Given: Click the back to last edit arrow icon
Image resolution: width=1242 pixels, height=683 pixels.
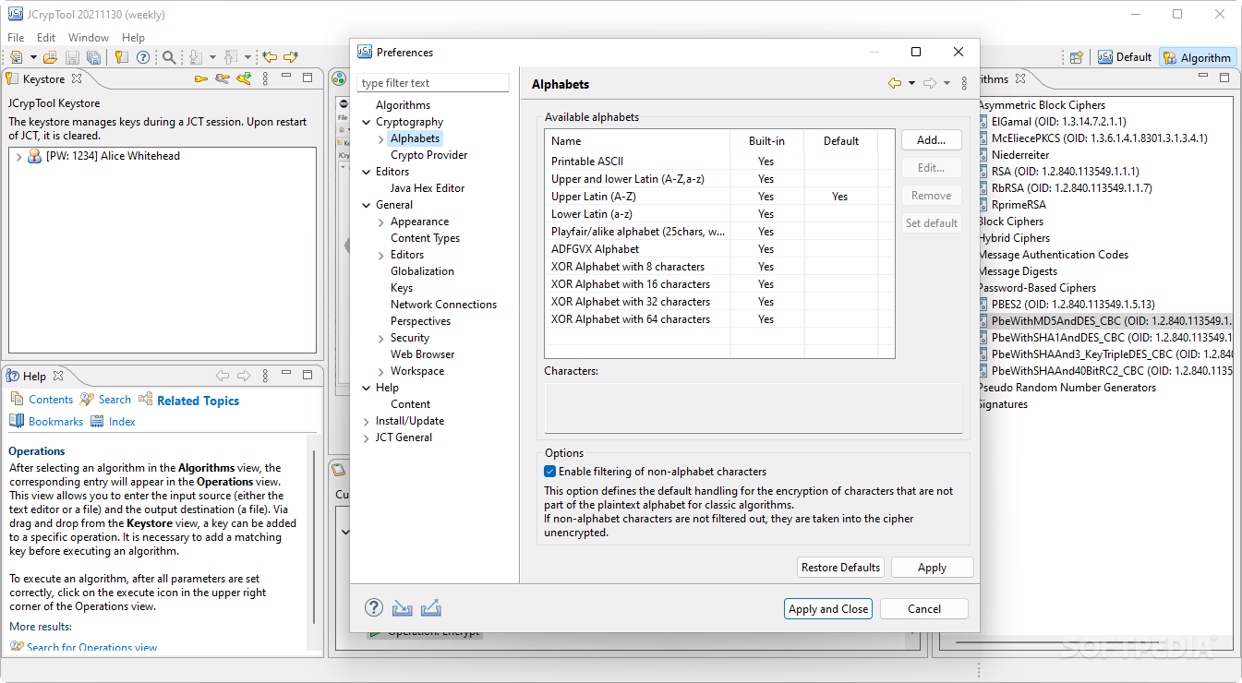Looking at the screenshot, I should 270,57.
